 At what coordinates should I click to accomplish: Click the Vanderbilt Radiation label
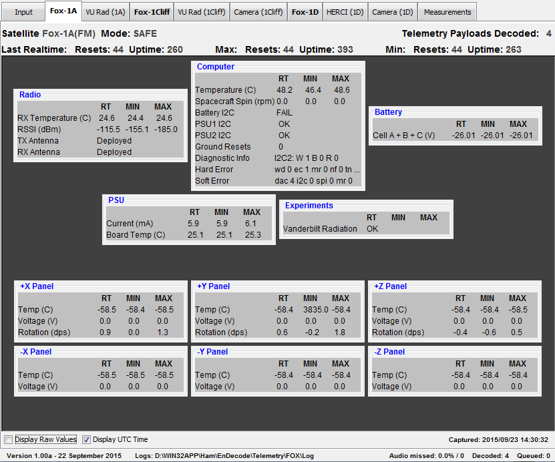click(320, 229)
